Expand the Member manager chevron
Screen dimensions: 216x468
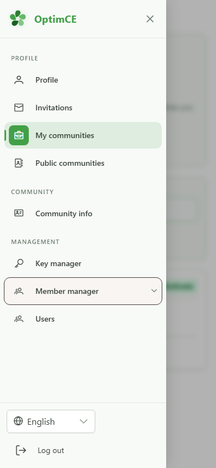[x=154, y=291]
